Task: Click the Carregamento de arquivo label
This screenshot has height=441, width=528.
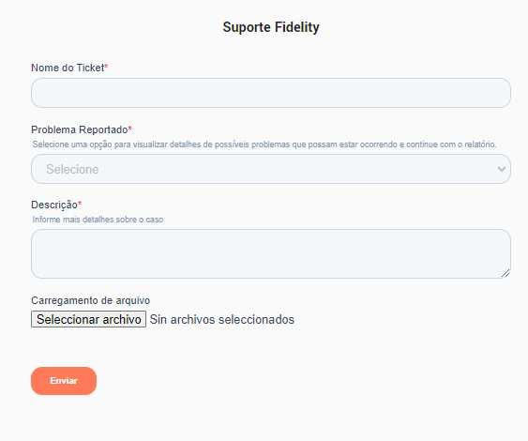Action: click(91, 300)
